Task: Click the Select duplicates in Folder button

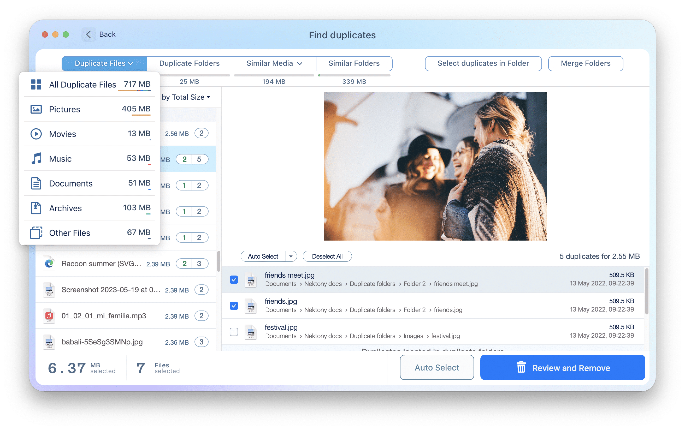Action: coord(483,63)
